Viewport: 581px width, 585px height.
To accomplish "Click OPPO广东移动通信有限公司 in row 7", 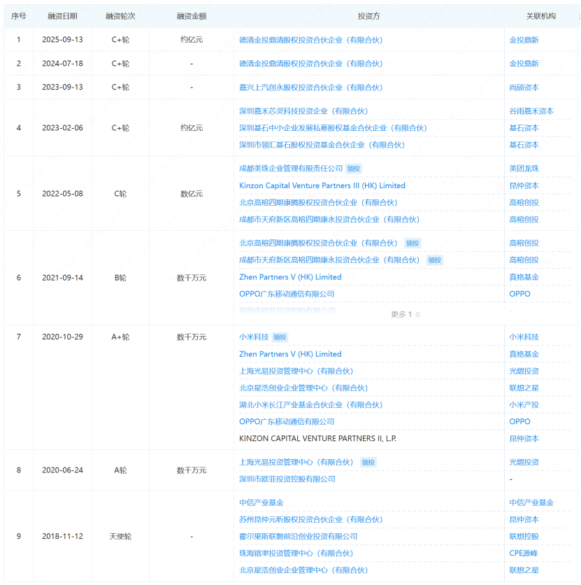I will pyautogui.click(x=285, y=421).
